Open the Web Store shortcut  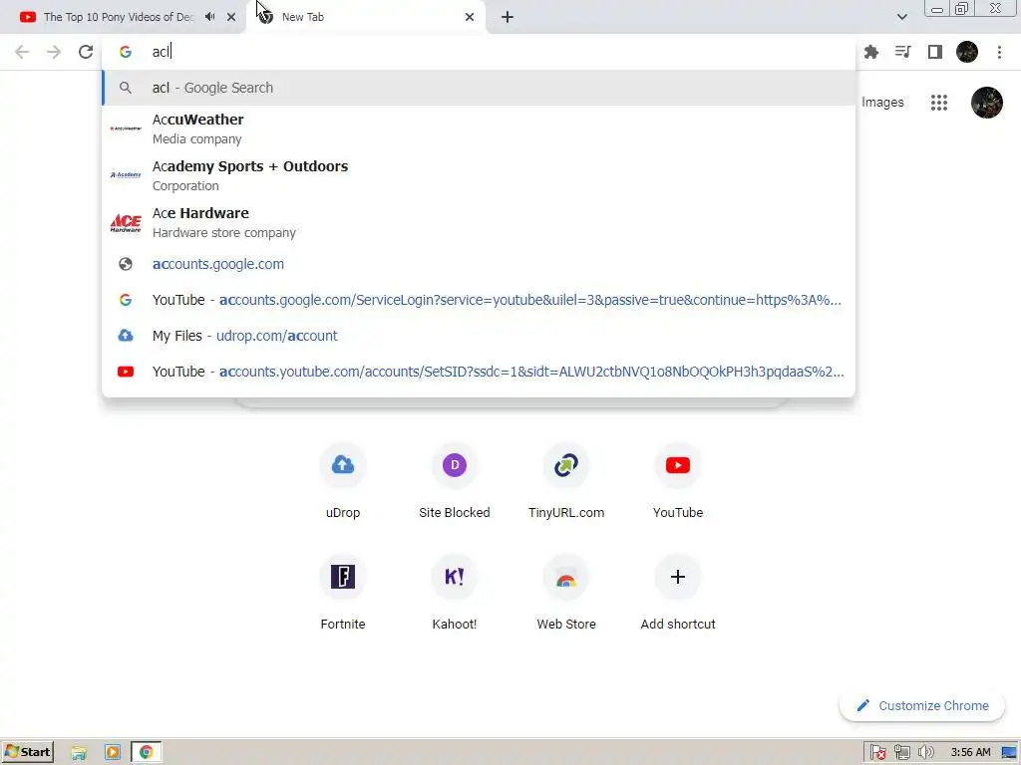point(566,592)
